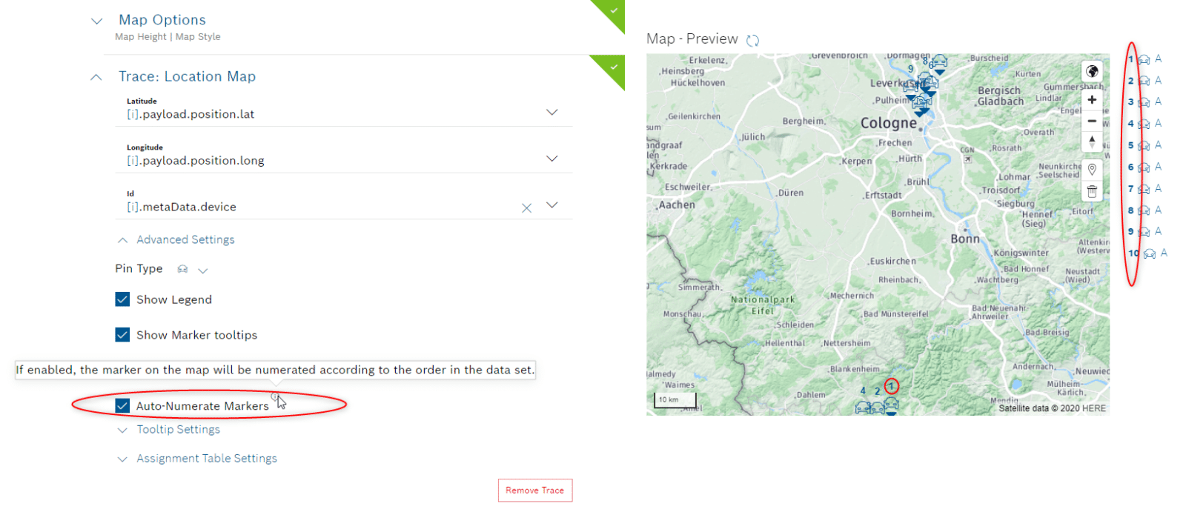Refresh the Map Preview
The height and width of the screenshot is (515, 1186).
pos(752,41)
